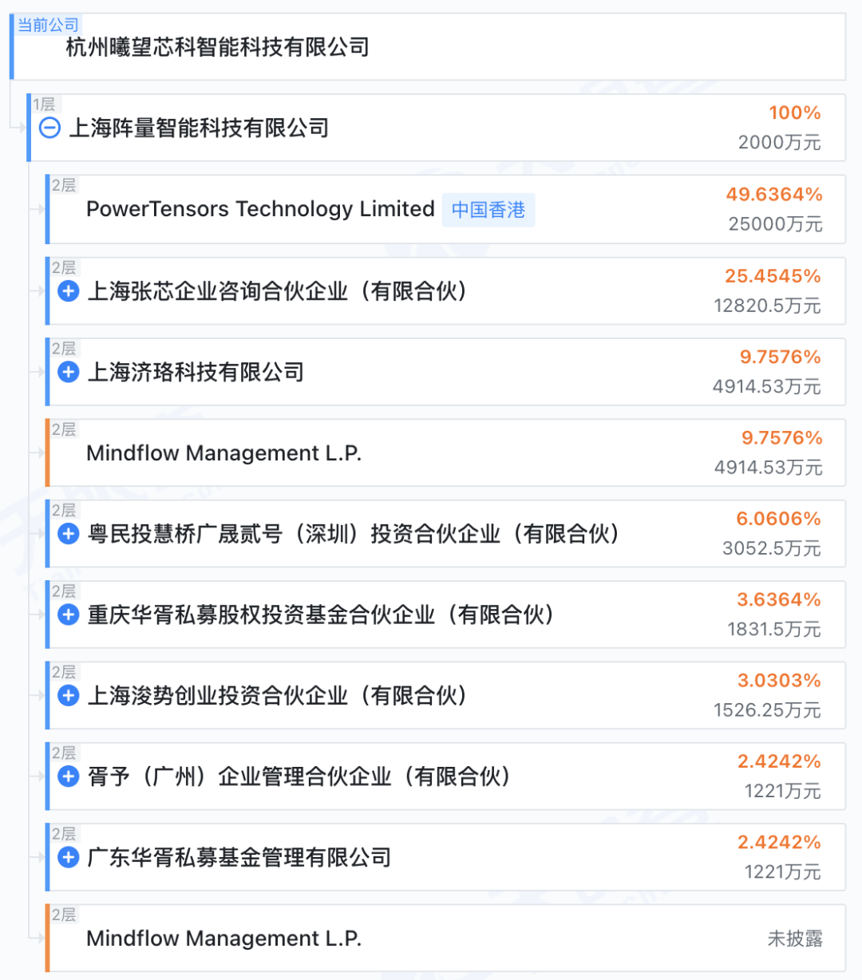Open 广东华胥私募基金管理有限公司 name link
862x980 pixels.
pyautogui.click(x=239, y=858)
